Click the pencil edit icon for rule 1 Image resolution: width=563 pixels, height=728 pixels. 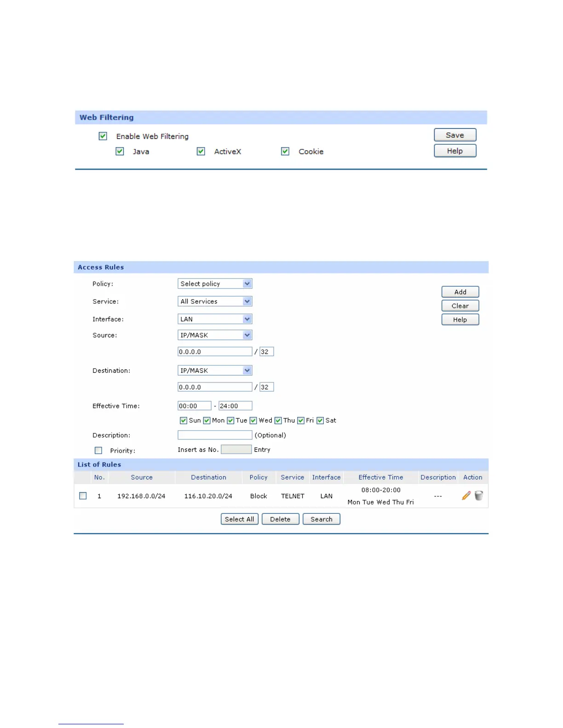pyautogui.click(x=466, y=495)
